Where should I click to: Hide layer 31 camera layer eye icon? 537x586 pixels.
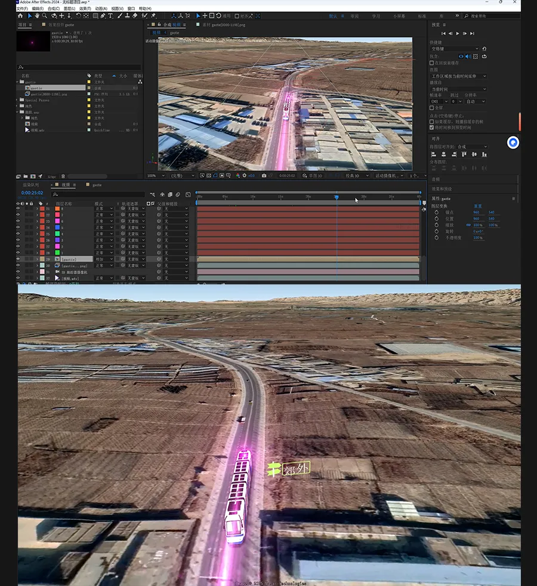(18, 272)
